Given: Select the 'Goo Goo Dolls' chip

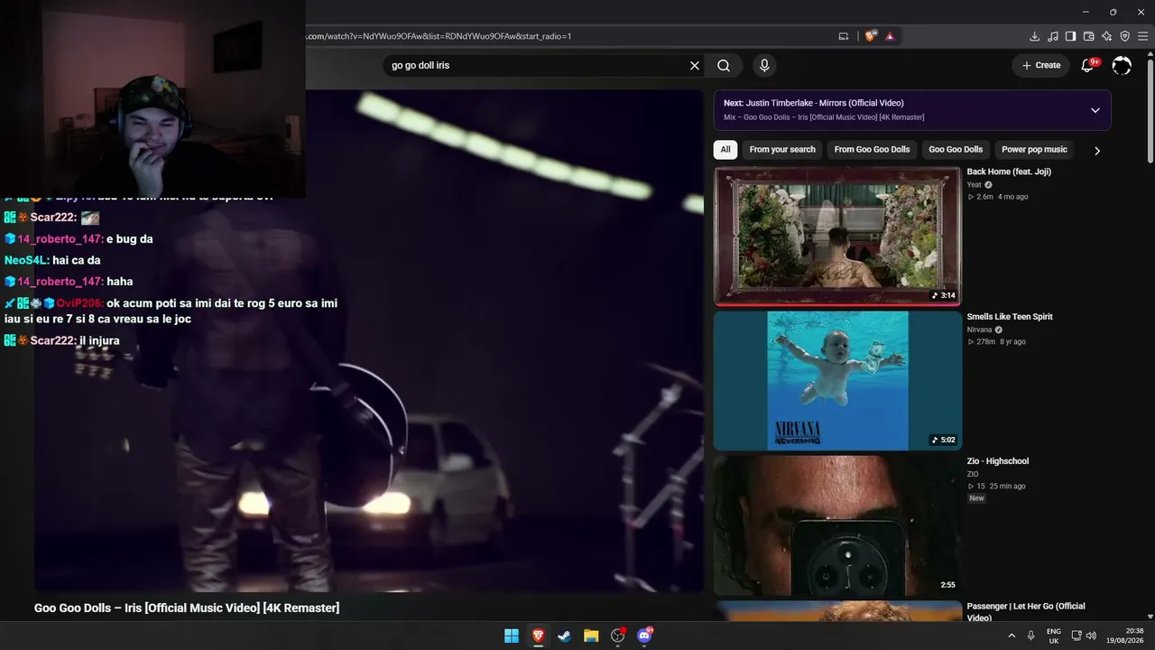Looking at the screenshot, I should tap(956, 150).
